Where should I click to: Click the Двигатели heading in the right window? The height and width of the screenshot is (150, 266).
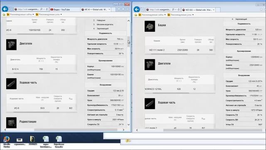164,63
